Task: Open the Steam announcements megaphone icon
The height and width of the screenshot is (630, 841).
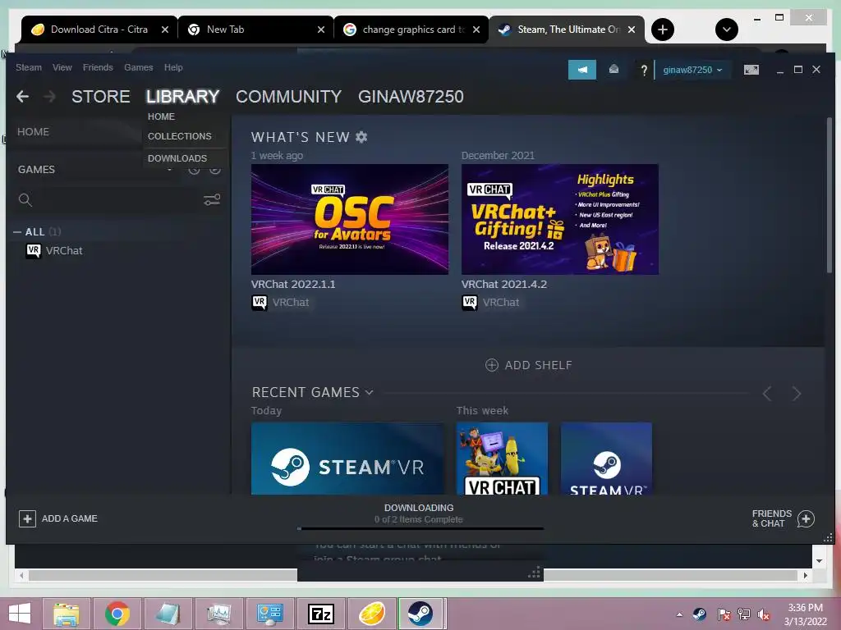Action: point(582,70)
